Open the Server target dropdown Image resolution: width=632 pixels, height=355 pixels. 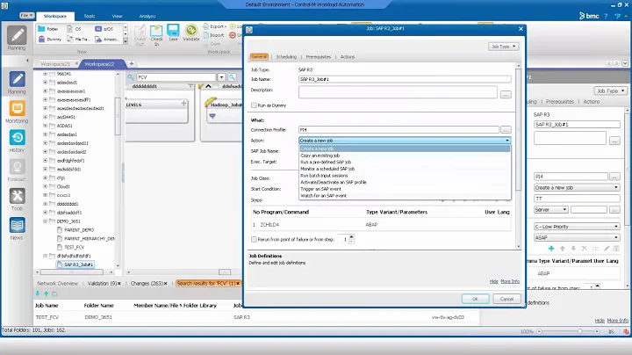coord(550,209)
